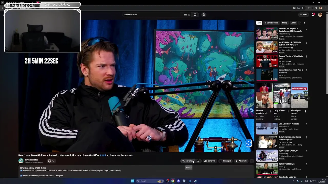Viewport: 328px width, 184px height.
Task: Open Chrome three-dot menu
Action: [x=325, y=8]
